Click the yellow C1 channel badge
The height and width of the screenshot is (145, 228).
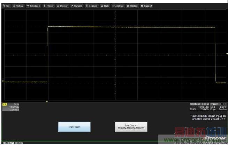[5, 104]
